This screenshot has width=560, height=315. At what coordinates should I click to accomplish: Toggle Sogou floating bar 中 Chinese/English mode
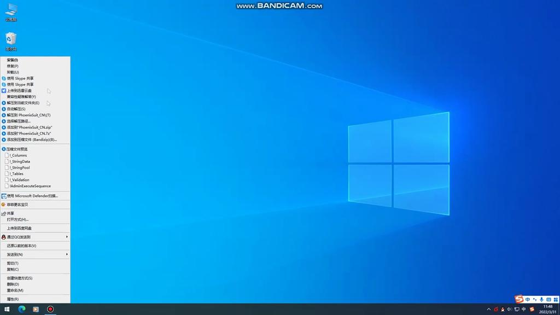pos(528,300)
